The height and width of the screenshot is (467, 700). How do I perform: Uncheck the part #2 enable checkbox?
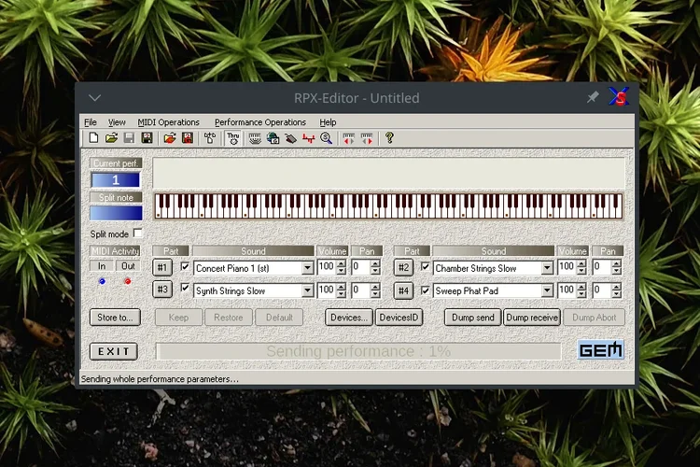pos(425,267)
